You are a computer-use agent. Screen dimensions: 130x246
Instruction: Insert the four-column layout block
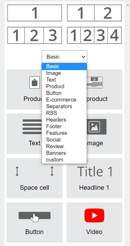94,35
